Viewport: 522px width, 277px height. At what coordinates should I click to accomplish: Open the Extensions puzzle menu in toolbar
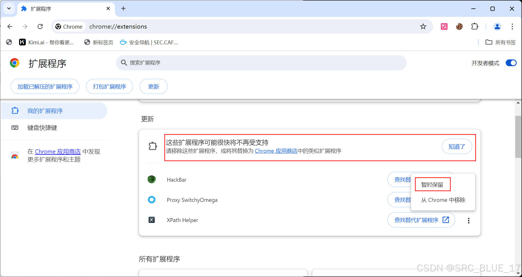[475, 27]
